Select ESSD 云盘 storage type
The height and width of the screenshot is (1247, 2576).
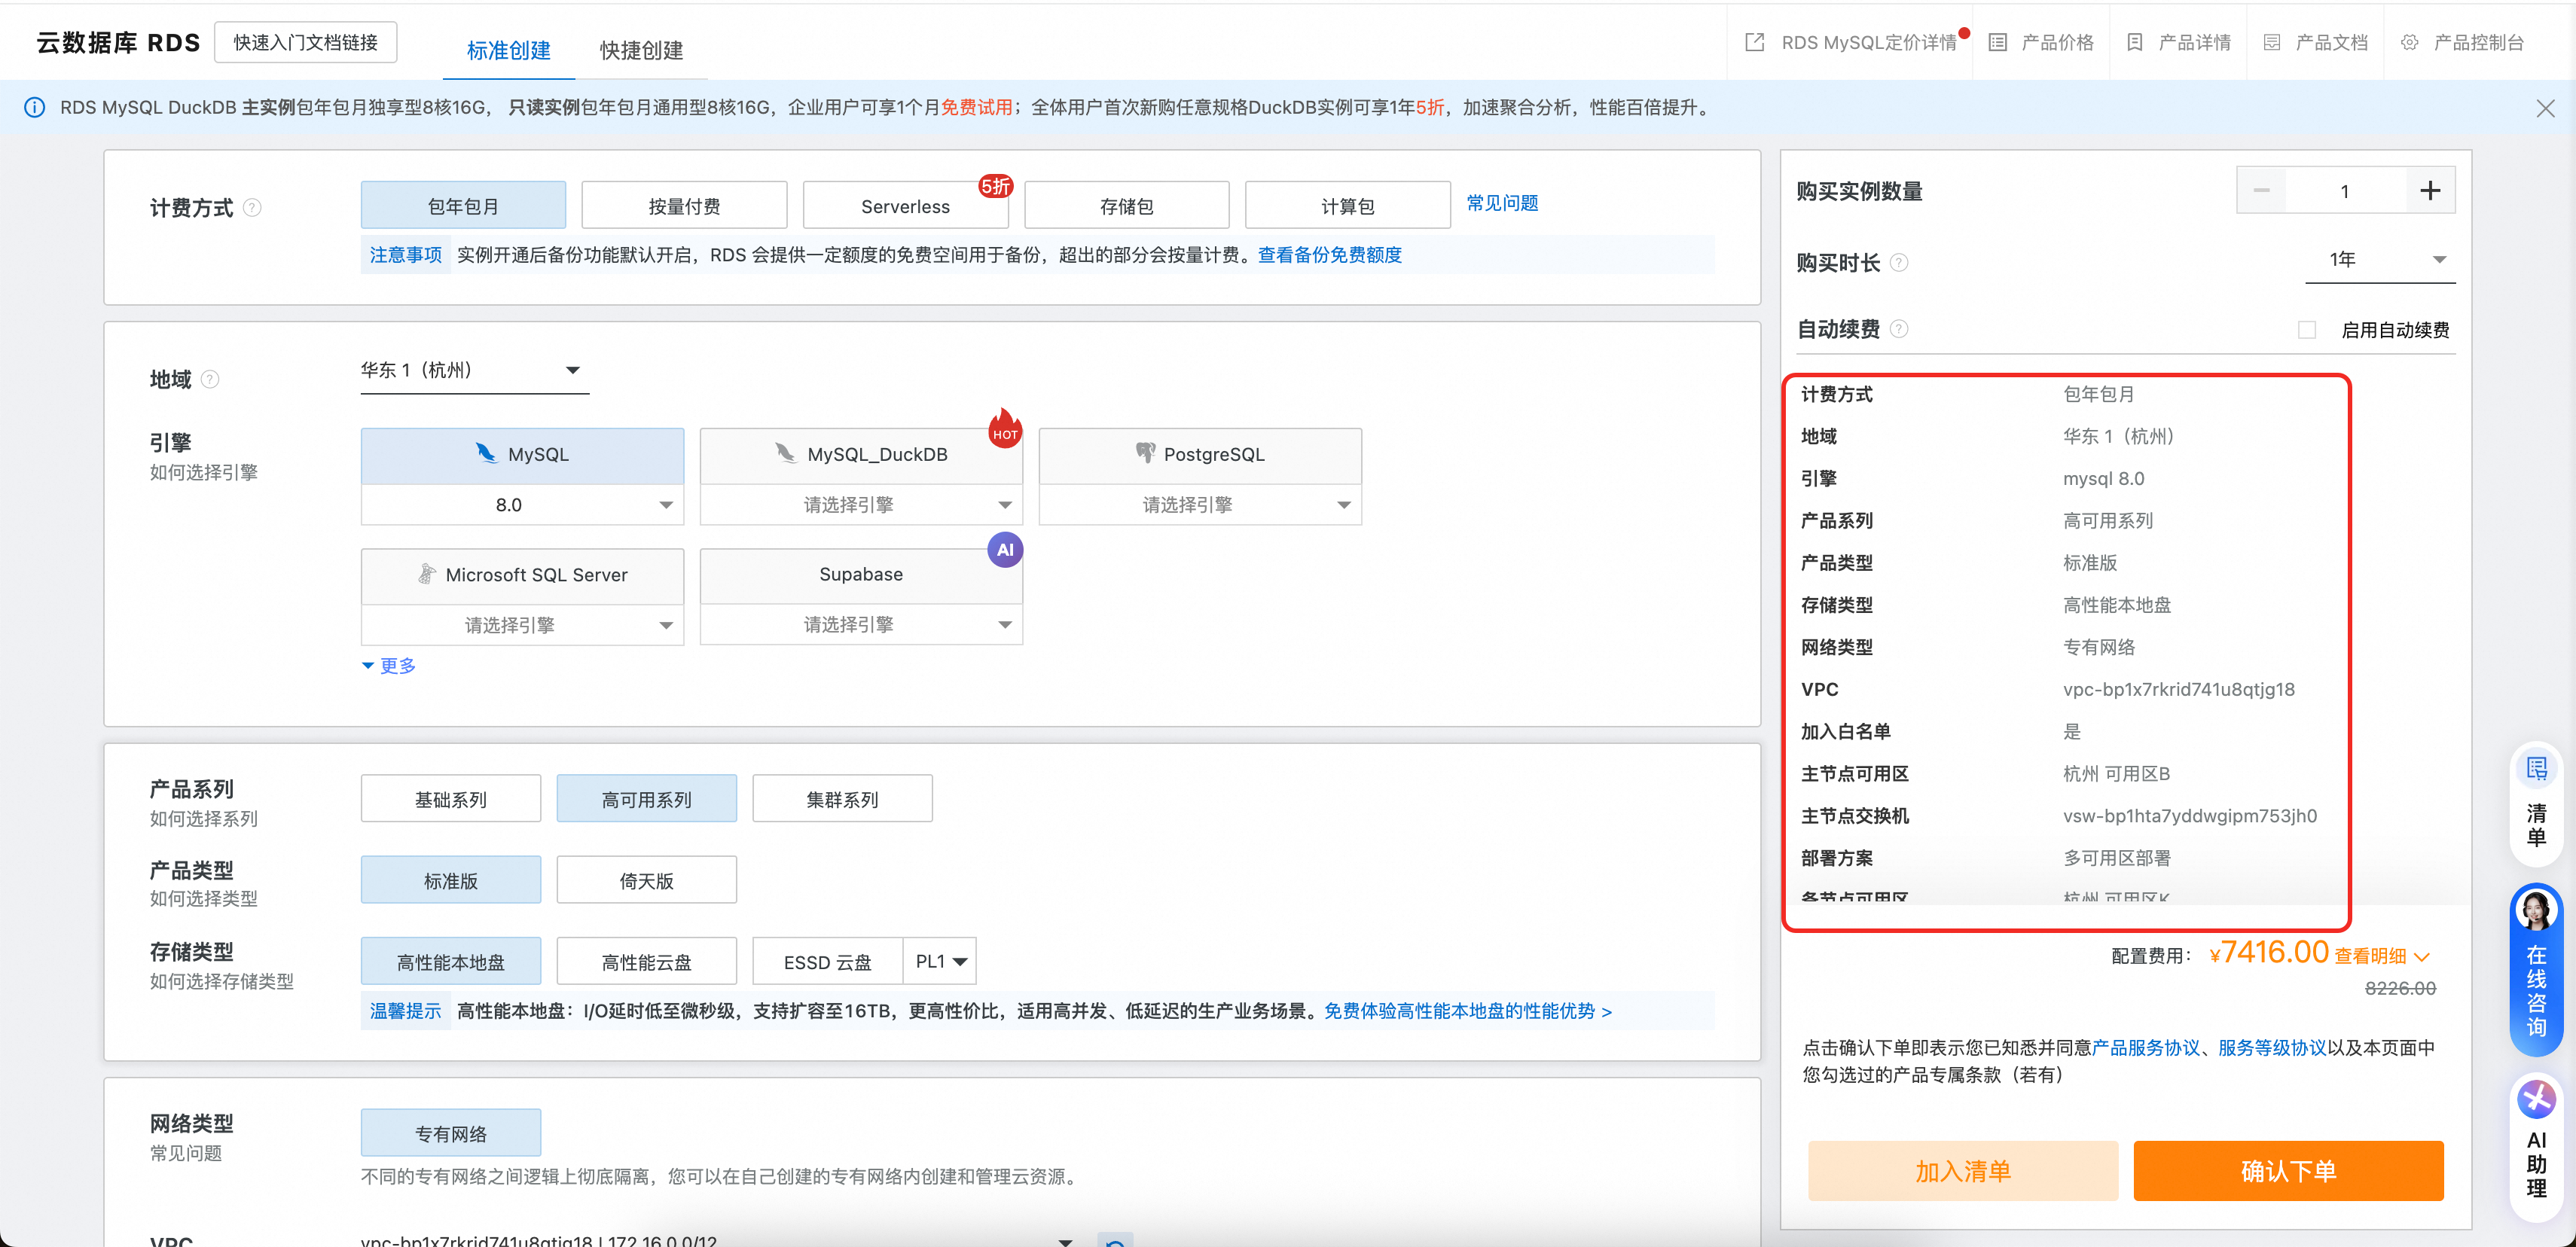coord(828,962)
